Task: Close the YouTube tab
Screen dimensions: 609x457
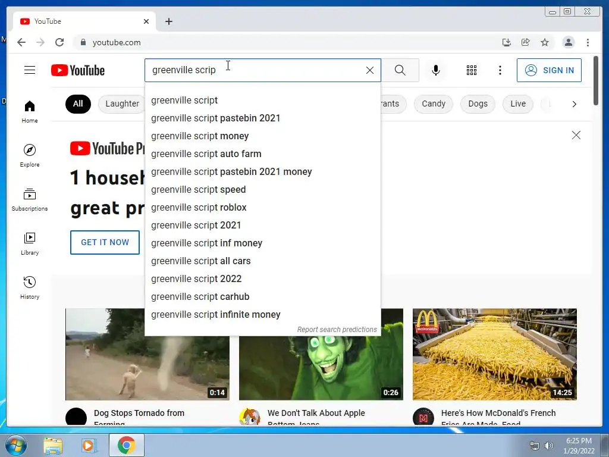Action: pyautogui.click(x=146, y=21)
